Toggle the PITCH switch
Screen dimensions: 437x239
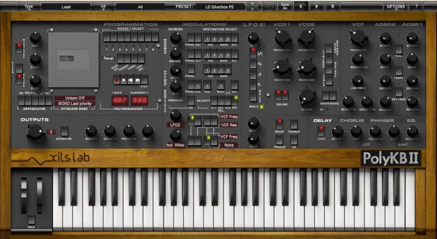click(x=19, y=69)
